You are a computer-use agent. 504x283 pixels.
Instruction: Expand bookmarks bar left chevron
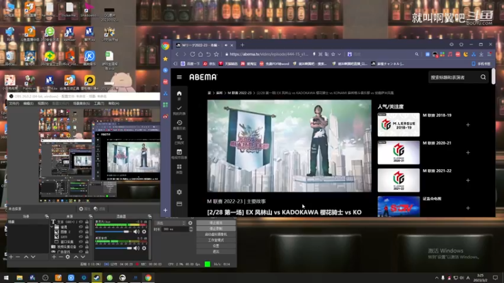[175, 64]
